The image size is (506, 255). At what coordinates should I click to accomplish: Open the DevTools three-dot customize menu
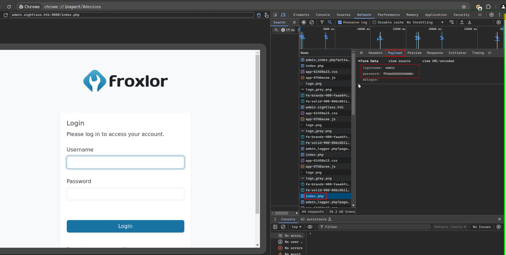tap(500, 15)
